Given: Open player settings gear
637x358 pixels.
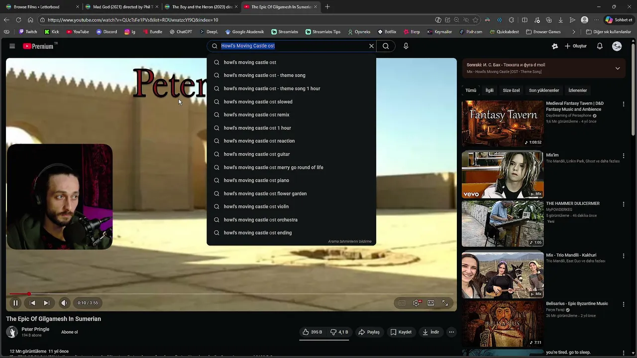Looking at the screenshot, I should (x=417, y=303).
